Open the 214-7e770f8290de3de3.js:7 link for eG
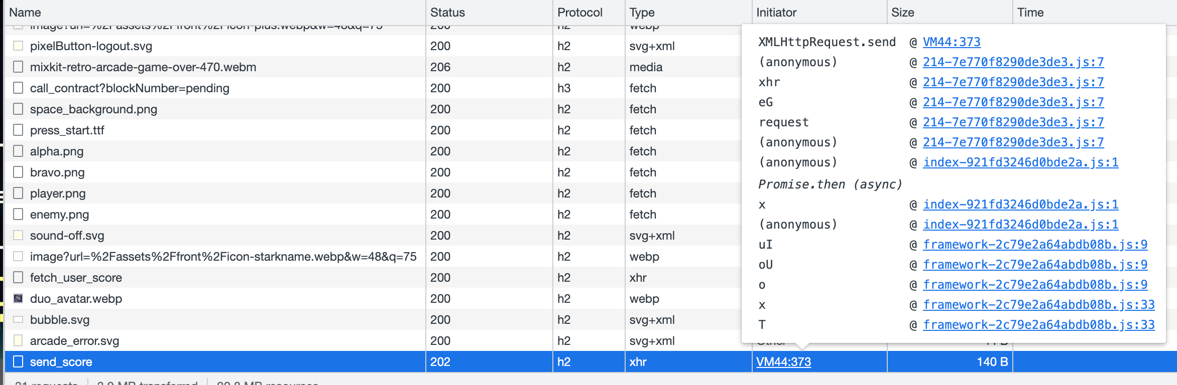This screenshot has width=1177, height=385. [x=1013, y=102]
